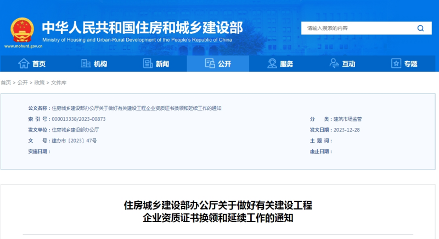Click 首页 in the breadcrumb
The image size is (439, 239).
5,83
